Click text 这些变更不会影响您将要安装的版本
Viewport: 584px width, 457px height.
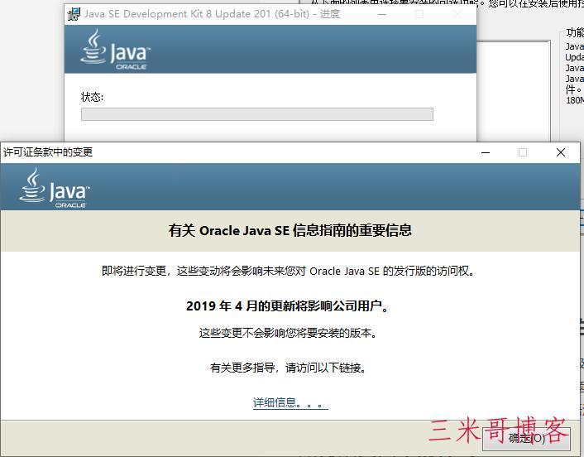click(x=288, y=333)
